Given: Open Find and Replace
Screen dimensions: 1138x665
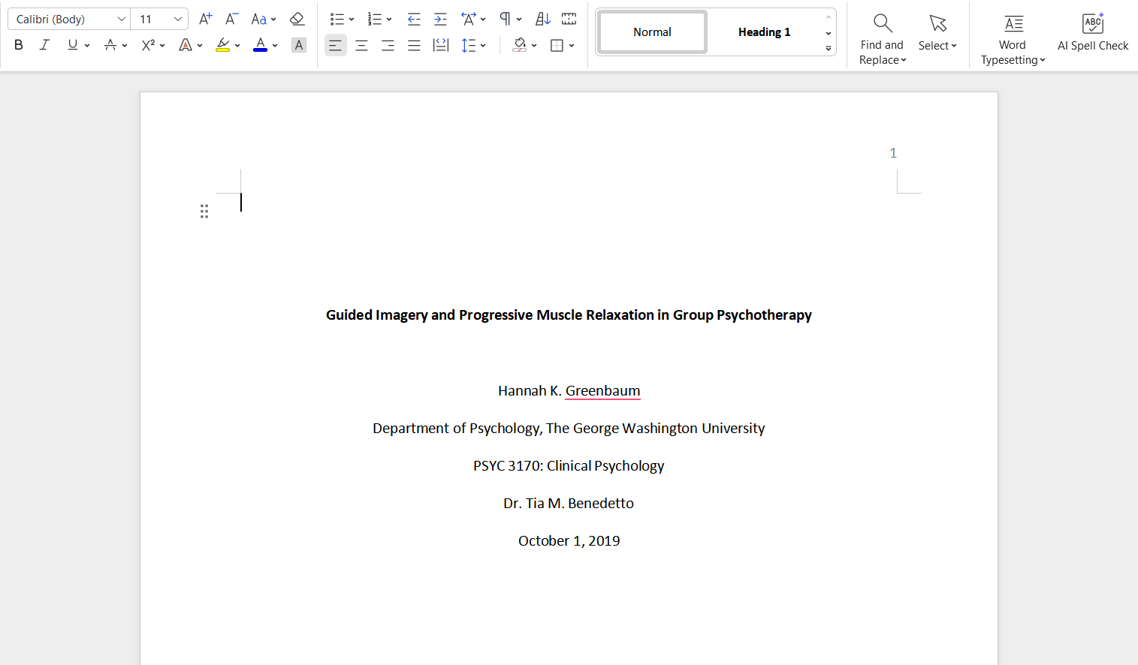Looking at the screenshot, I should [882, 39].
